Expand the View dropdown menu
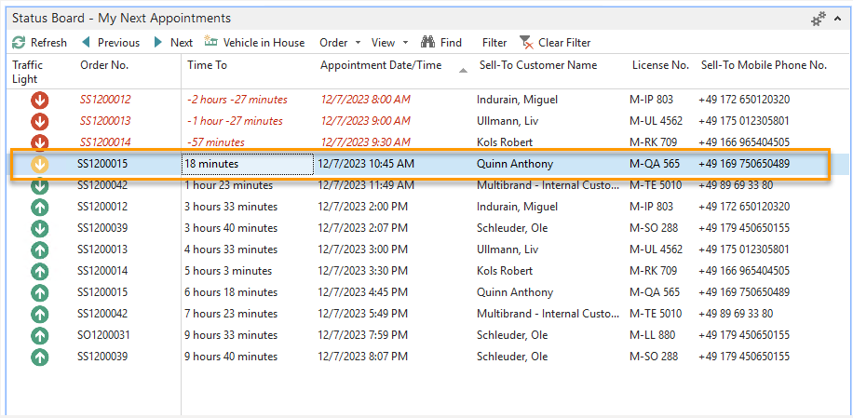 click(389, 43)
